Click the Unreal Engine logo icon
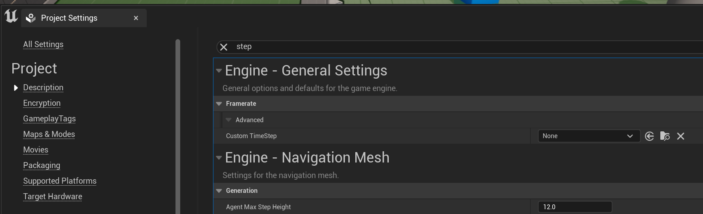Screen dimensions: 703x214 point(11,16)
